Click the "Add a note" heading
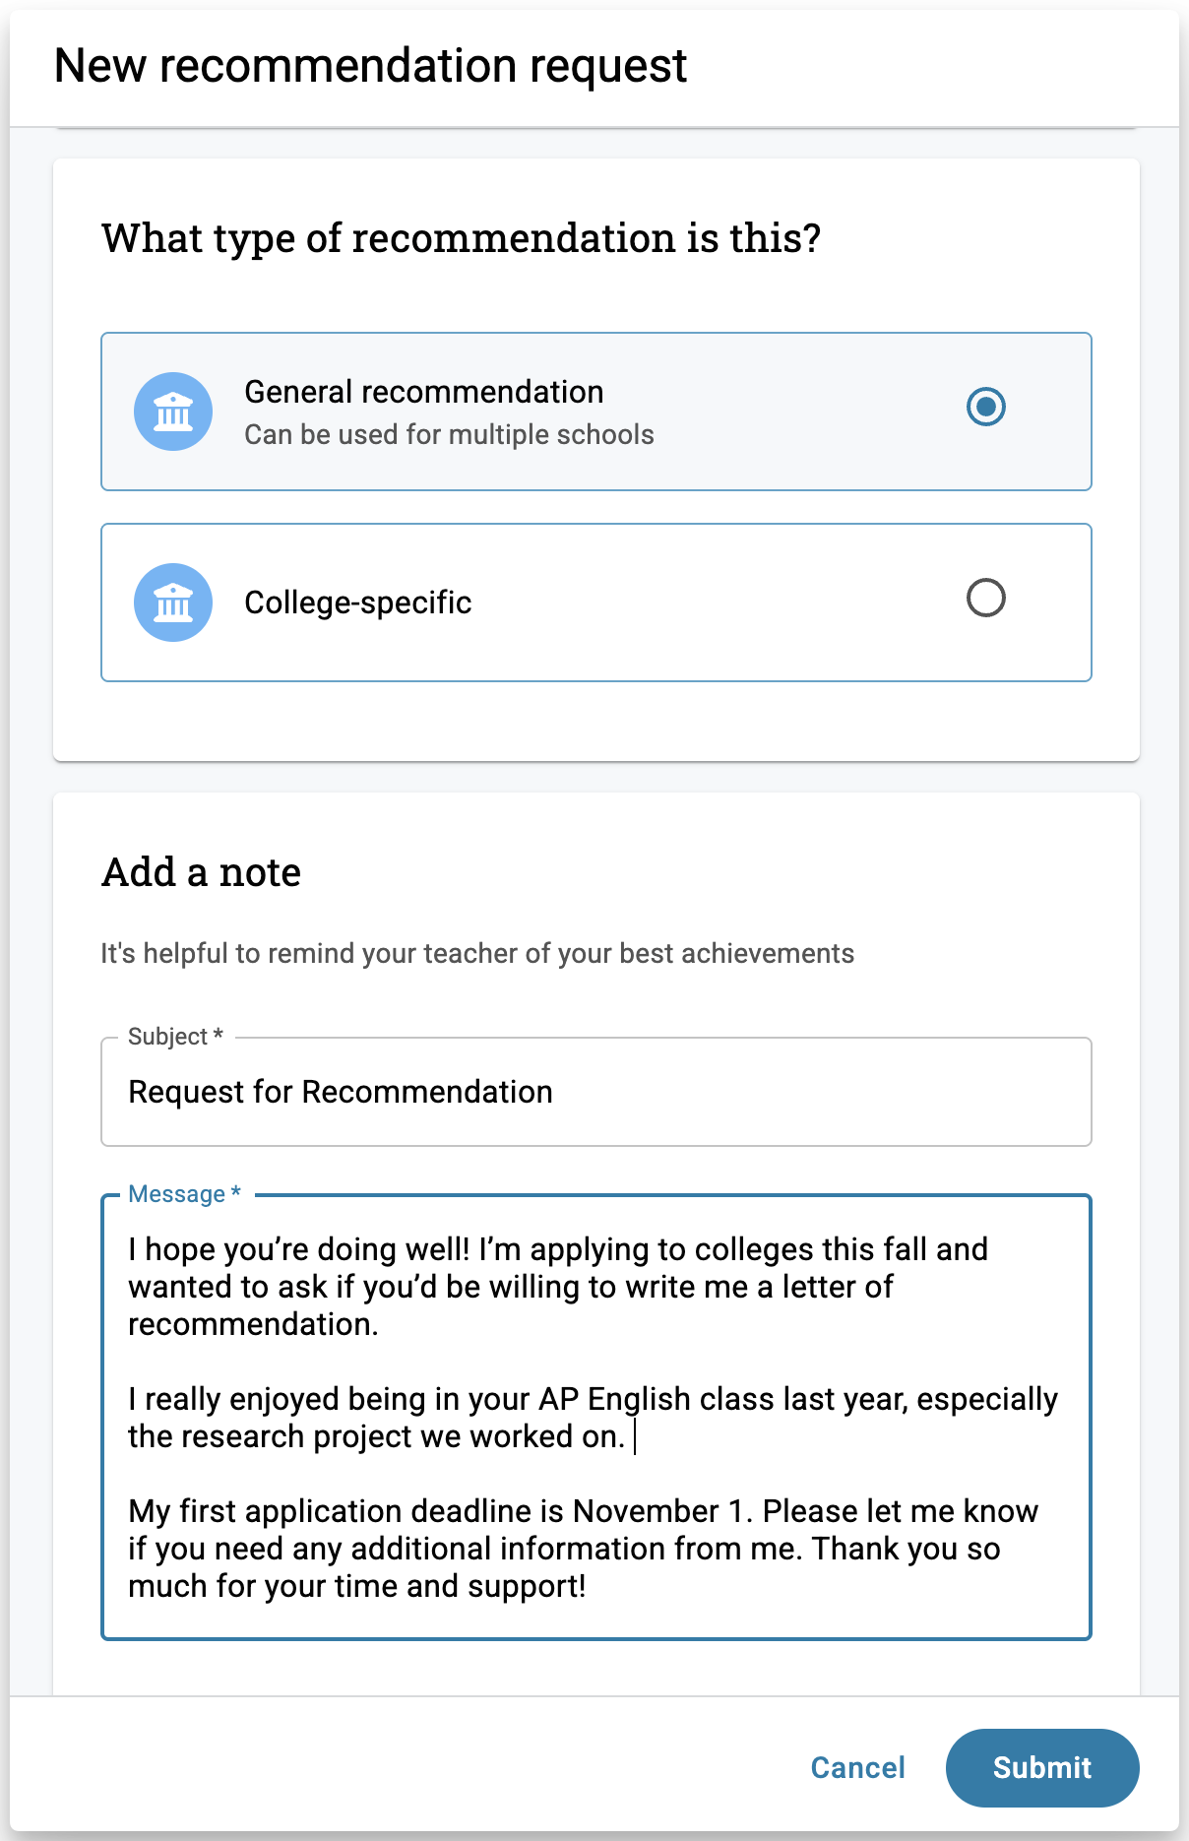This screenshot has width=1189, height=1841. [x=202, y=872]
